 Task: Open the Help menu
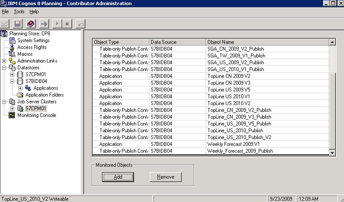click(x=34, y=11)
